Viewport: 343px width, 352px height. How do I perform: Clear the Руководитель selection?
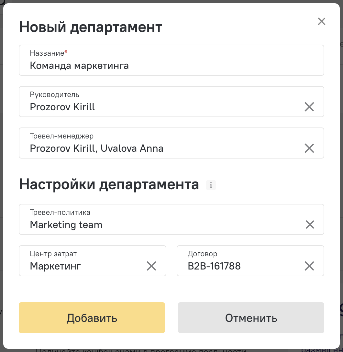tap(309, 107)
